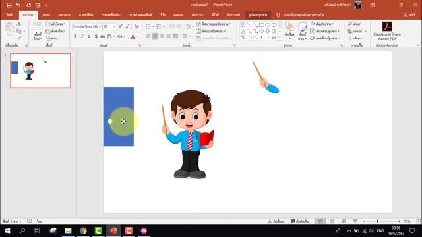Toggle Strikethrough abc formatting
The image size is (422, 237).
coord(103,36)
